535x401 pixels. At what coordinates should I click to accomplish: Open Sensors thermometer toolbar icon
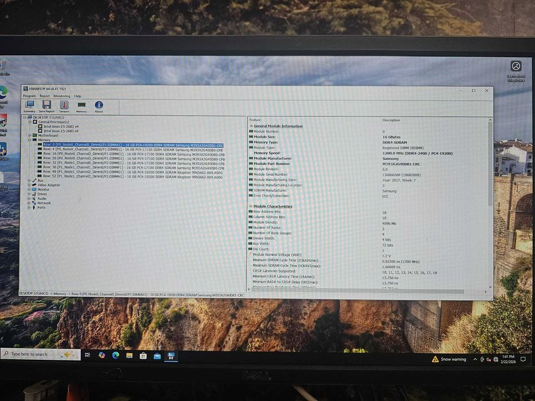pyautogui.click(x=64, y=107)
